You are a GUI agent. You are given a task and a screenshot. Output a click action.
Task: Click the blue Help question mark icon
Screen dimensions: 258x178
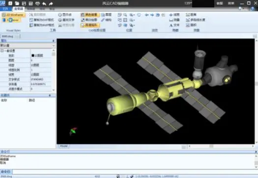(253, 9)
